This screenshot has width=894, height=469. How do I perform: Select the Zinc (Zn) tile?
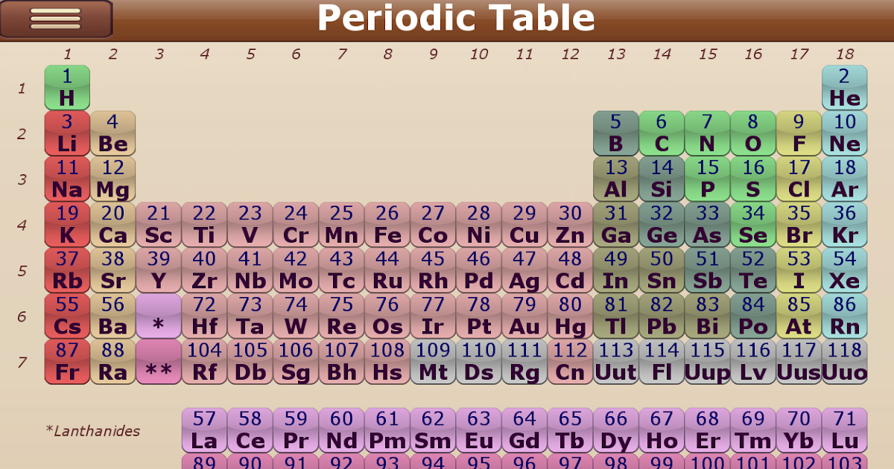point(570,225)
